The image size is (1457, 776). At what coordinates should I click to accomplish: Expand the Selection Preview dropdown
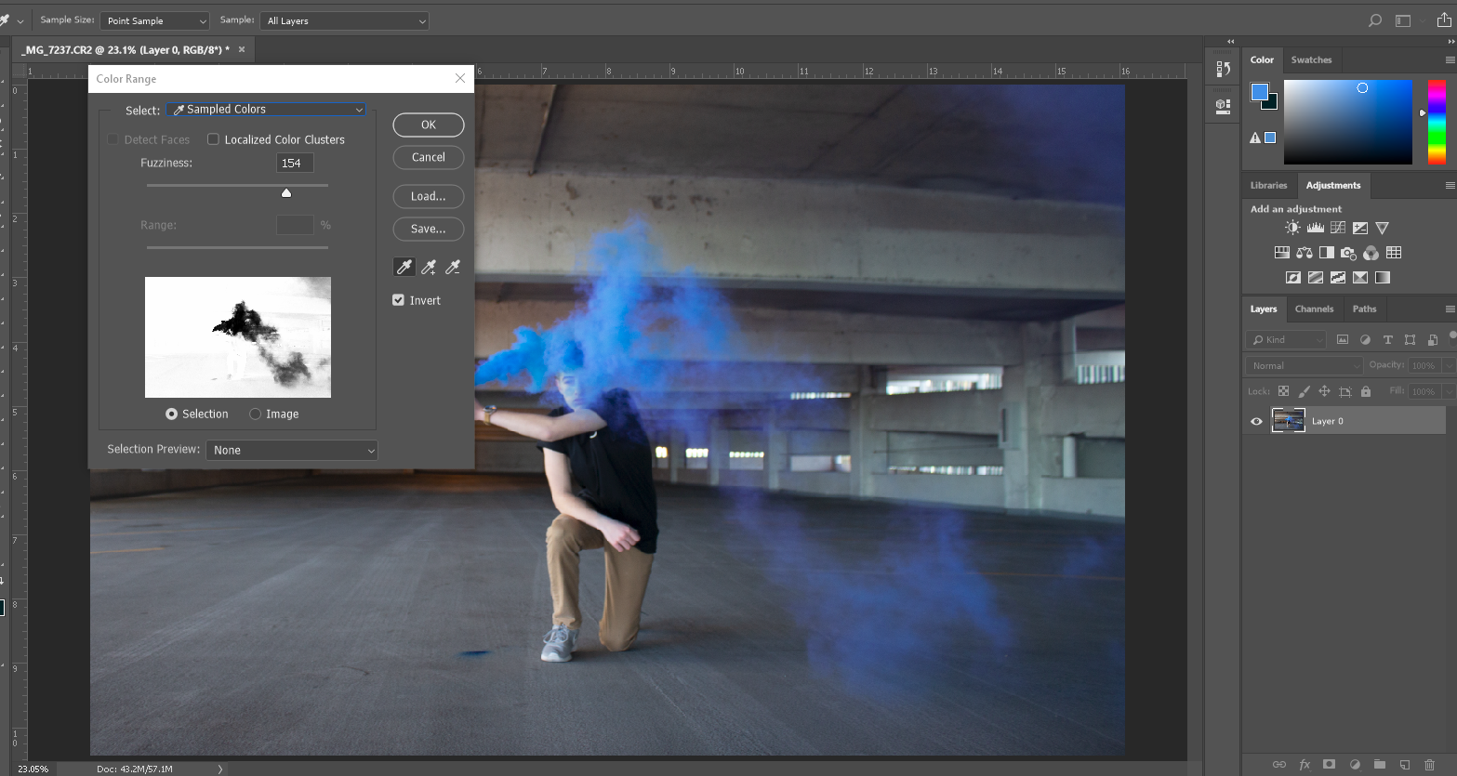291,450
